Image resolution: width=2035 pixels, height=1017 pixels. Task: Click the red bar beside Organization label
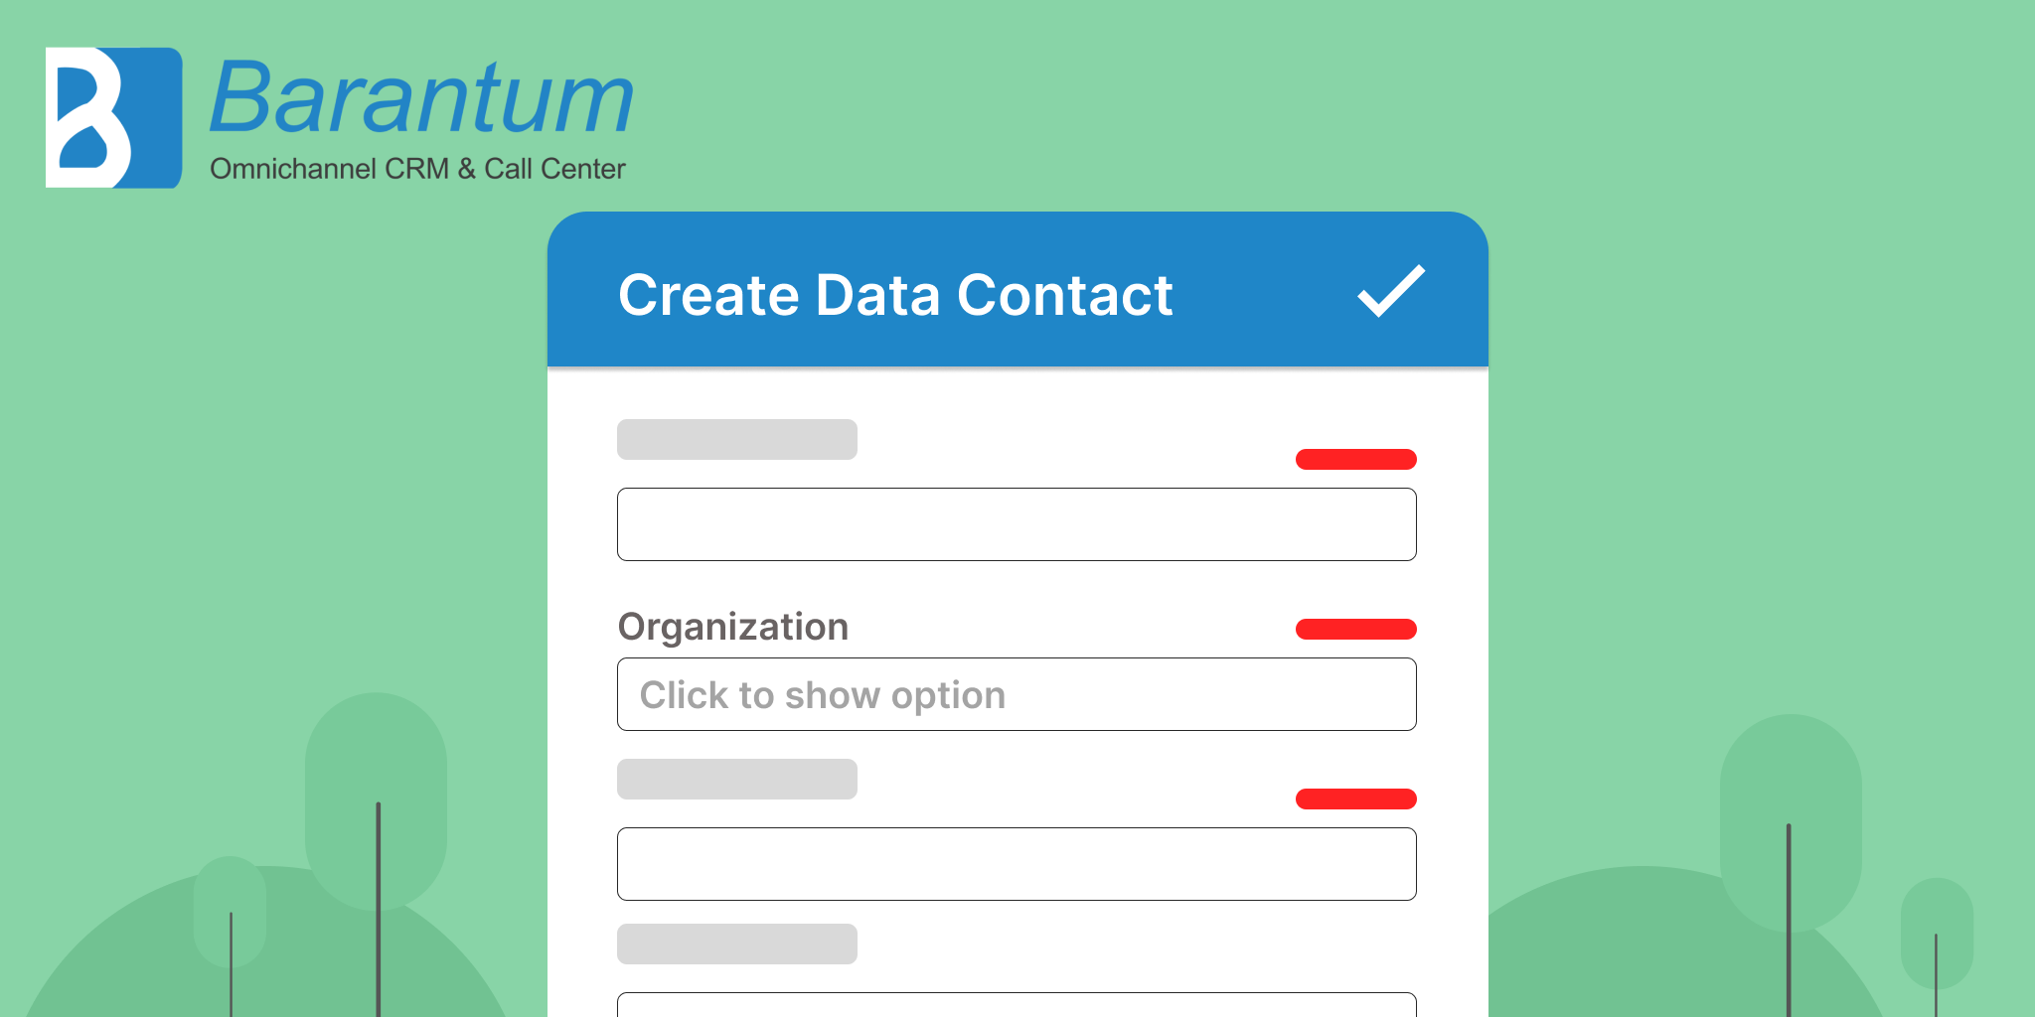1356,629
